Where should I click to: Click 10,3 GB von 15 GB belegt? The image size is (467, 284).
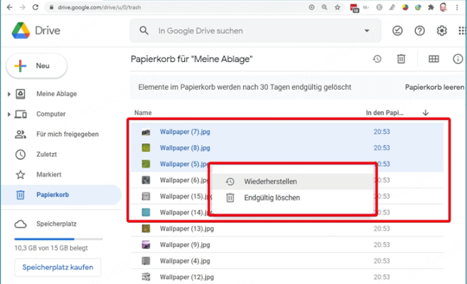pyautogui.click(x=51, y=248)
